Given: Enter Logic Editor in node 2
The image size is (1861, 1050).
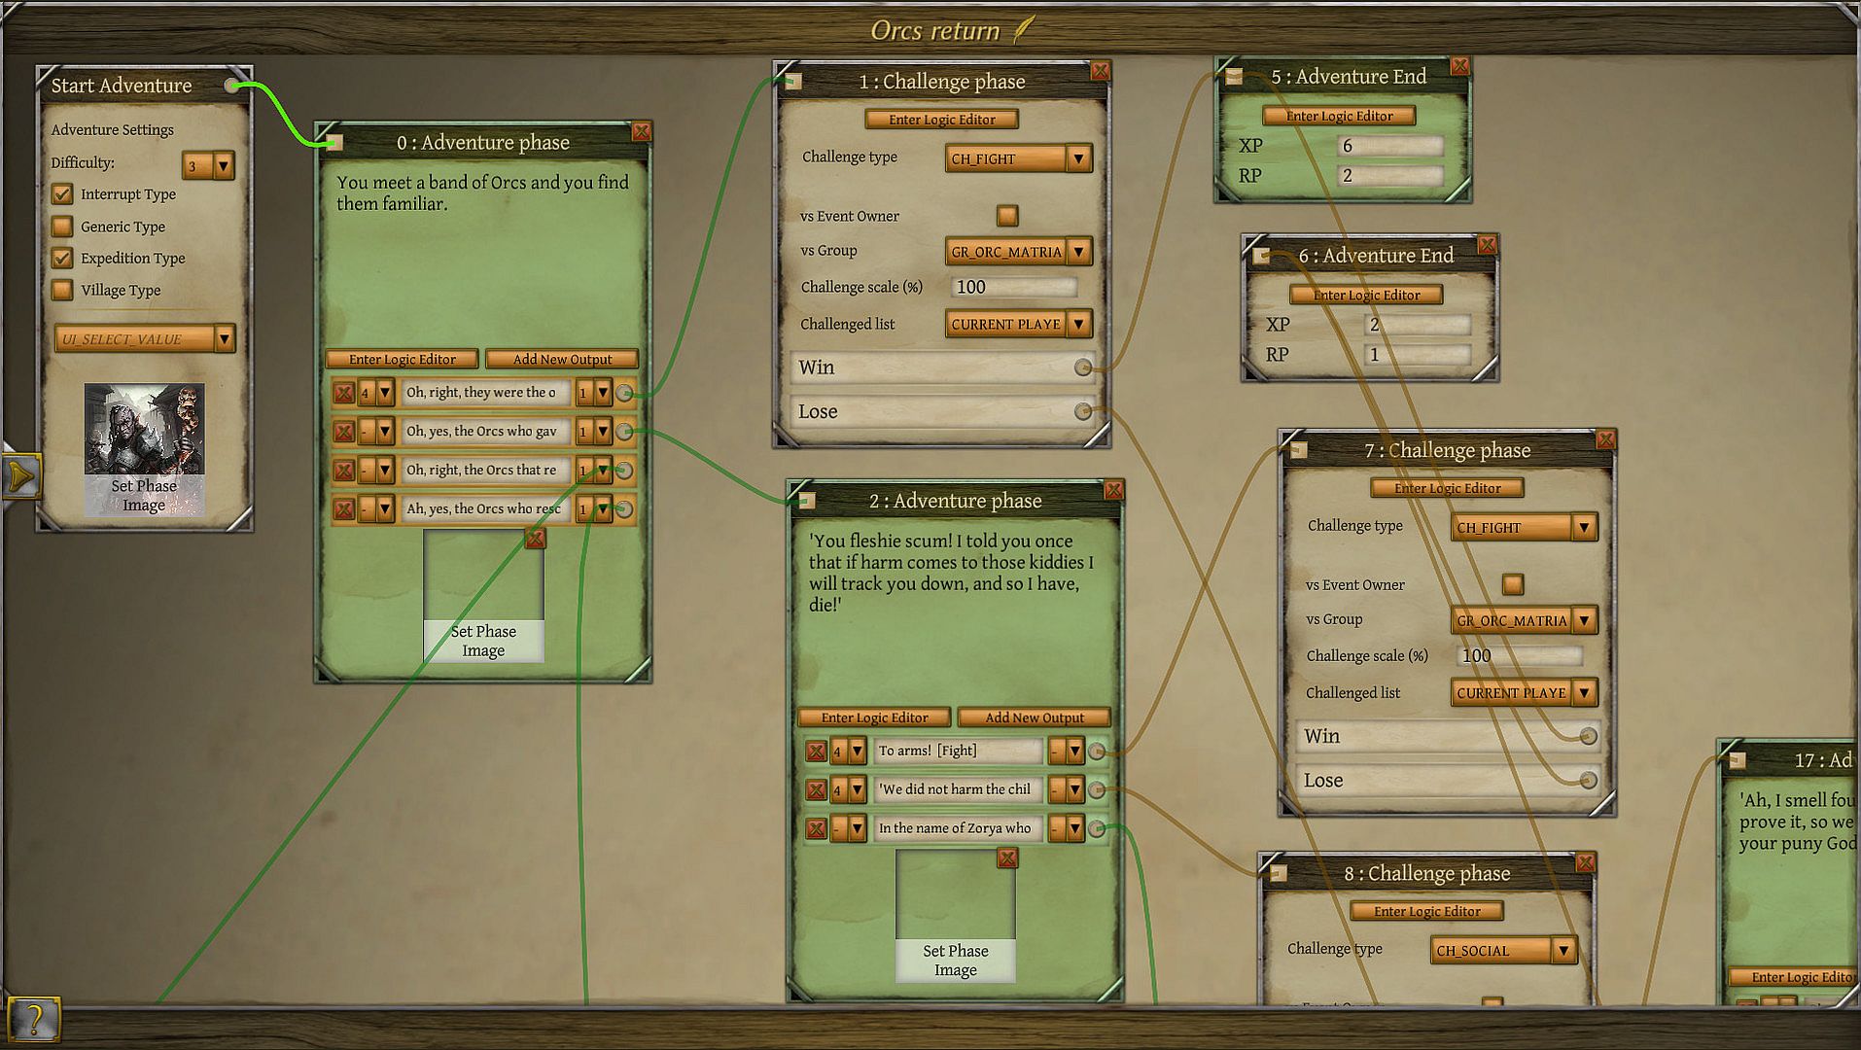Looking at the screenshot, I should 874,717.
